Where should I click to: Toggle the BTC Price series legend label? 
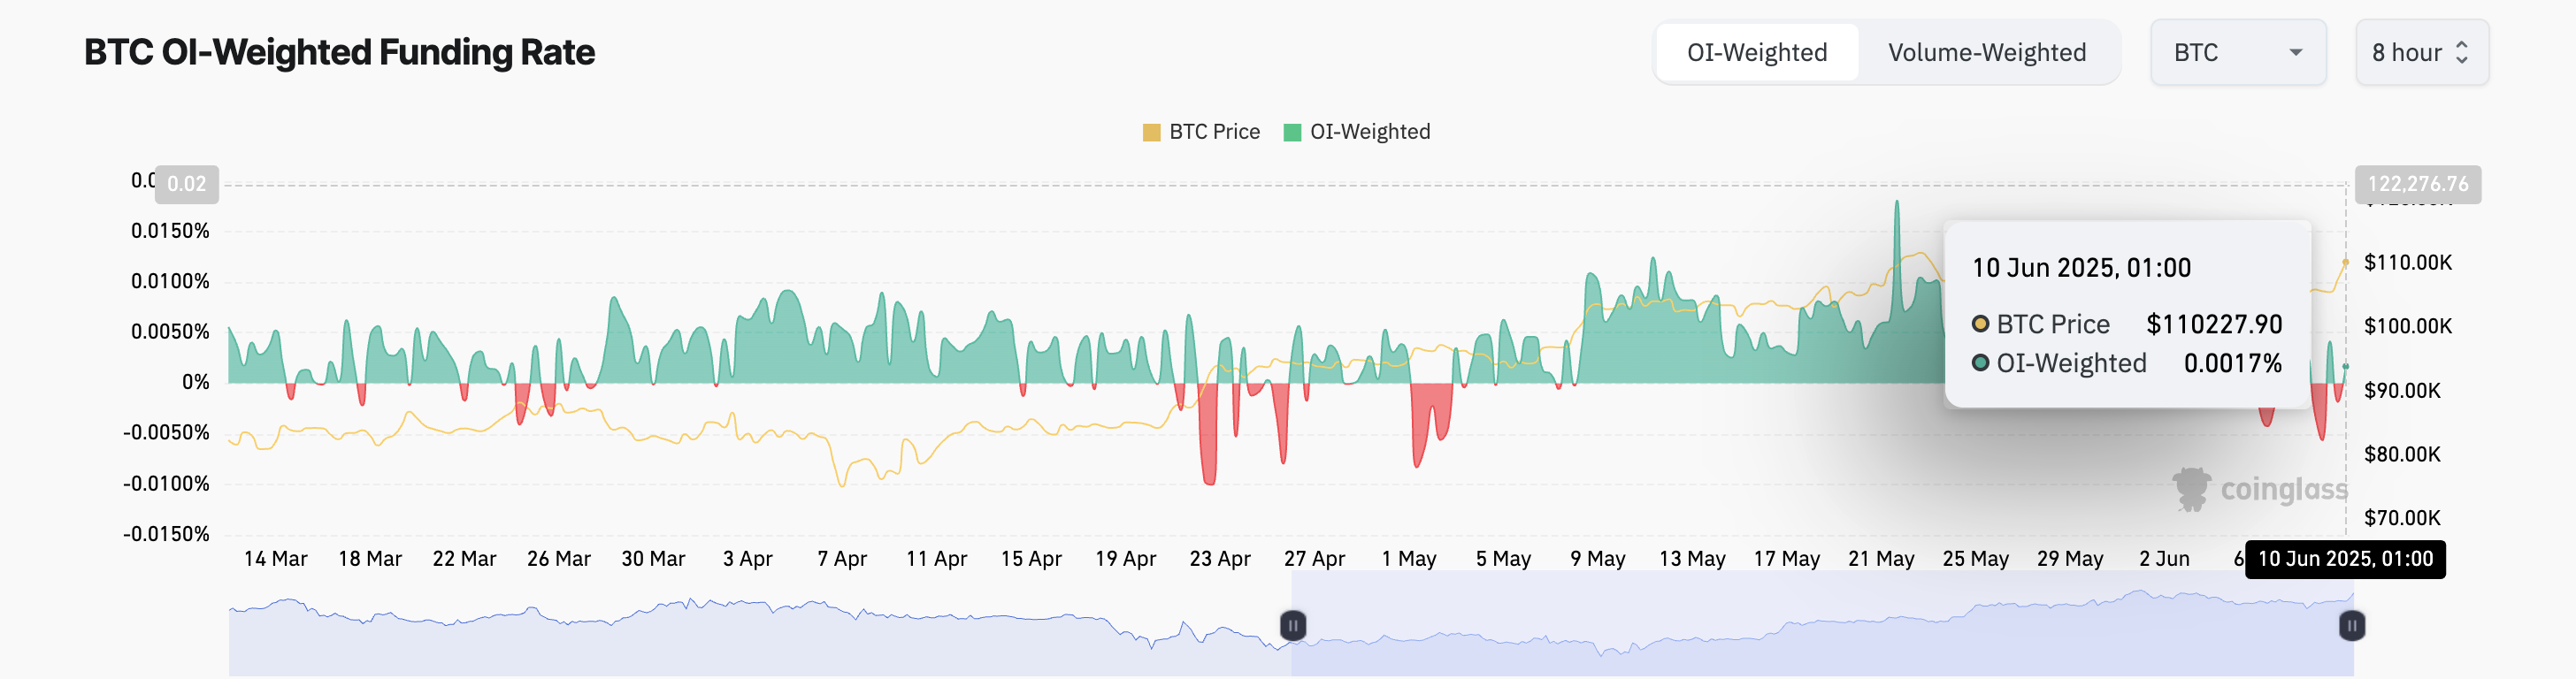pyautogui.click(x=1214, y=132)
